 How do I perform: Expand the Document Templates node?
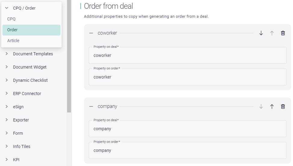click(7, 54)
